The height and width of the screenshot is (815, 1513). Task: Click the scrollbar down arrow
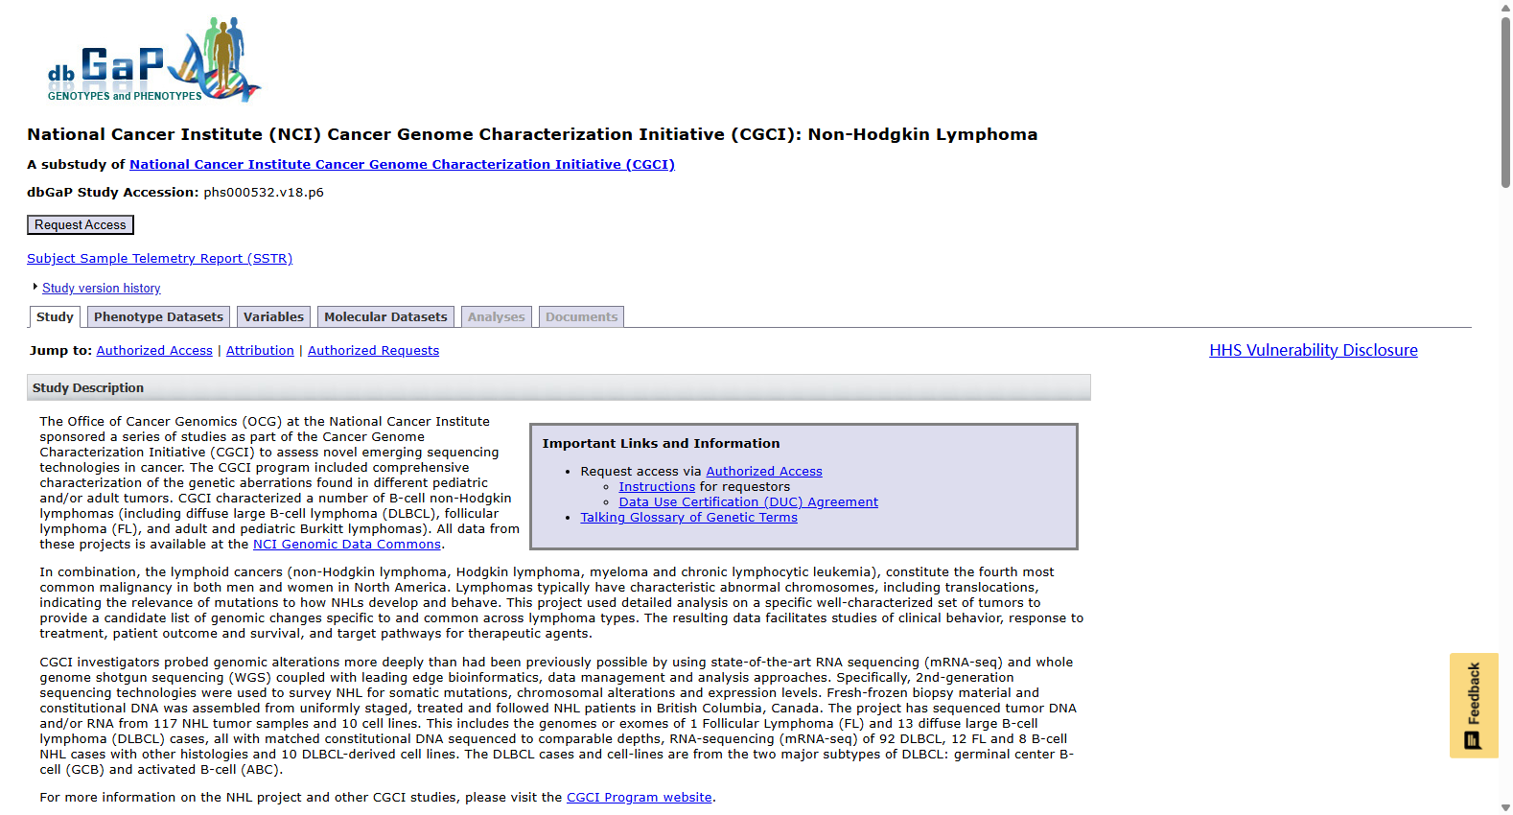(1505, 807)
